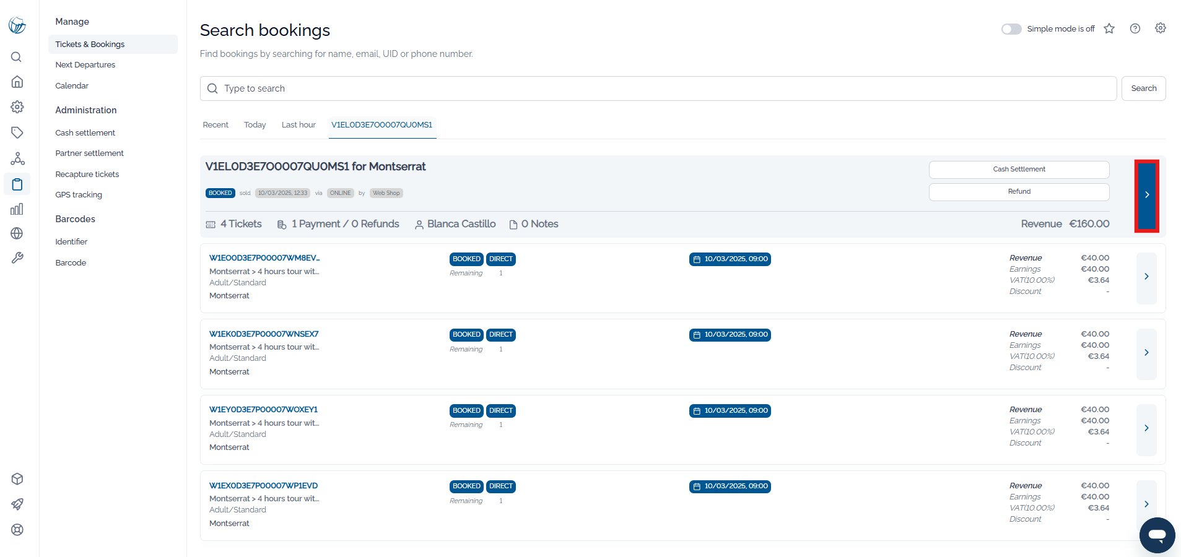Open Identifier under Barcodes

(71, 242)
